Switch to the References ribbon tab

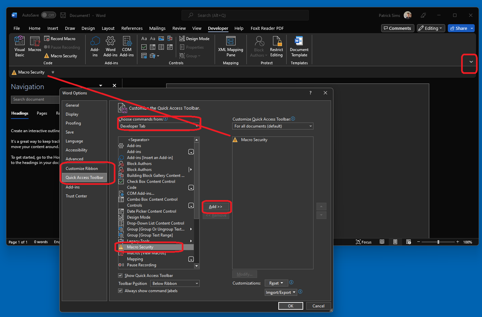click(x=132, y=28)
